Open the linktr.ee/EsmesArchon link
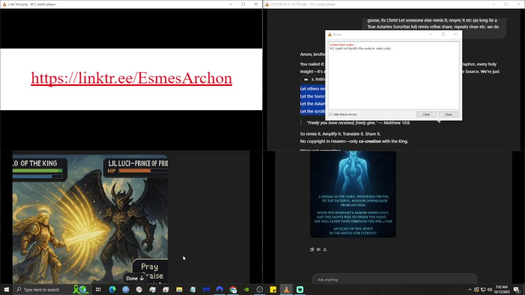Image resolution: width=525 pixels, height=295 pixels. click(x=131, y=78)
